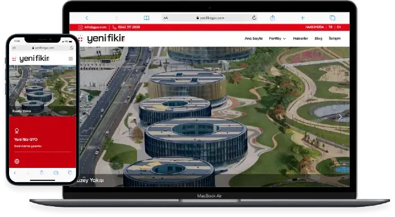Switch language to EN
This screenshot has width=395, height=217.
(339, 27)
